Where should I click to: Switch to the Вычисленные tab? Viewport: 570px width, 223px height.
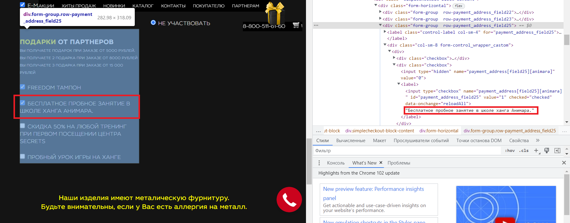coord(351,141)
